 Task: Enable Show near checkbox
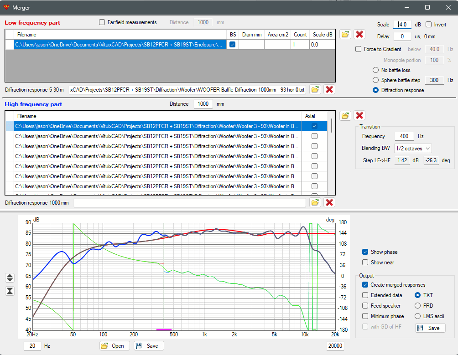pyautogui.click(x=365, y=262)
